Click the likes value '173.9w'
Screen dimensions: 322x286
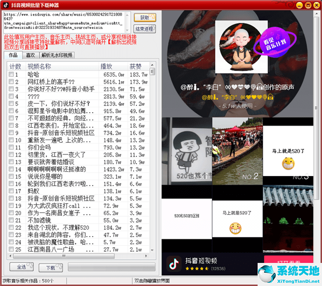(x=138, y=82)
